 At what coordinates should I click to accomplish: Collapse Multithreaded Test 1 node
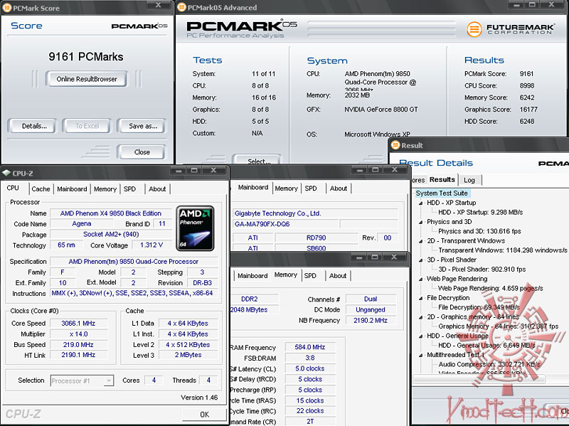click(x=421, y=355)
